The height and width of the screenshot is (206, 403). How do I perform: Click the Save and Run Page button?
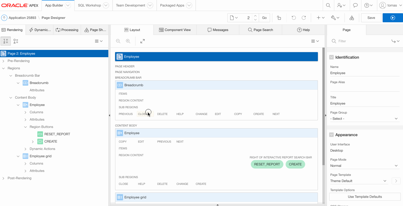pos(393,18)
